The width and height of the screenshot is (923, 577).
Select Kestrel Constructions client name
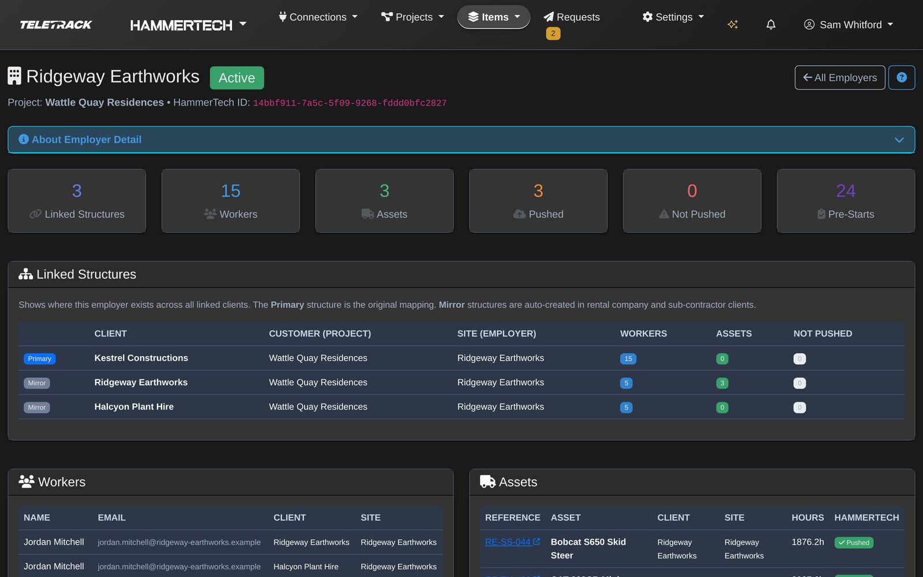tap(141, 358)
